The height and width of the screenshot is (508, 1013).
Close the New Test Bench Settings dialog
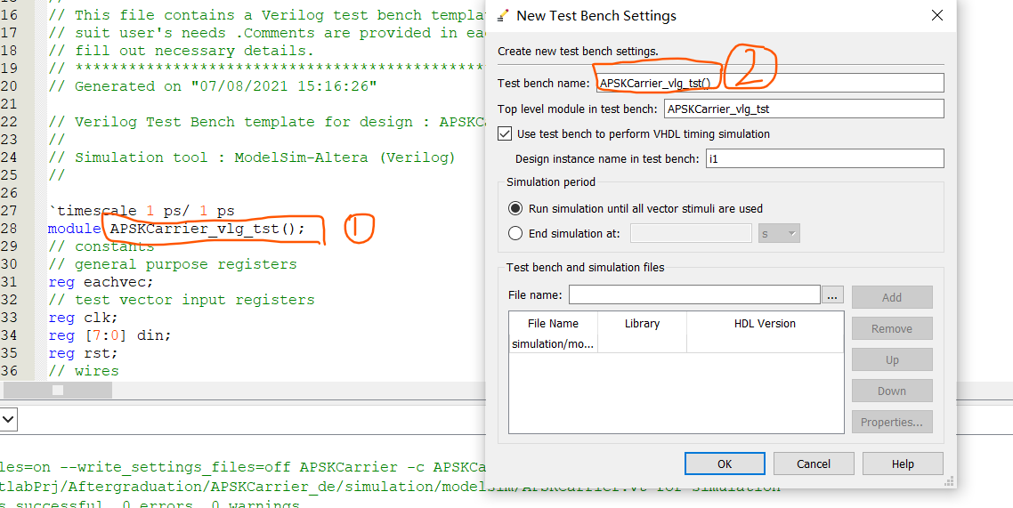(936, 15)
